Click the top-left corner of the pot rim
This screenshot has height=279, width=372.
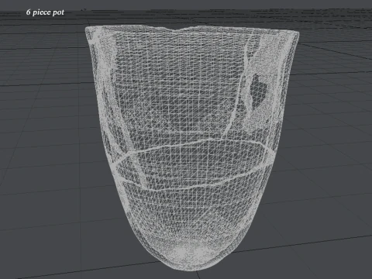click(88, 29)
